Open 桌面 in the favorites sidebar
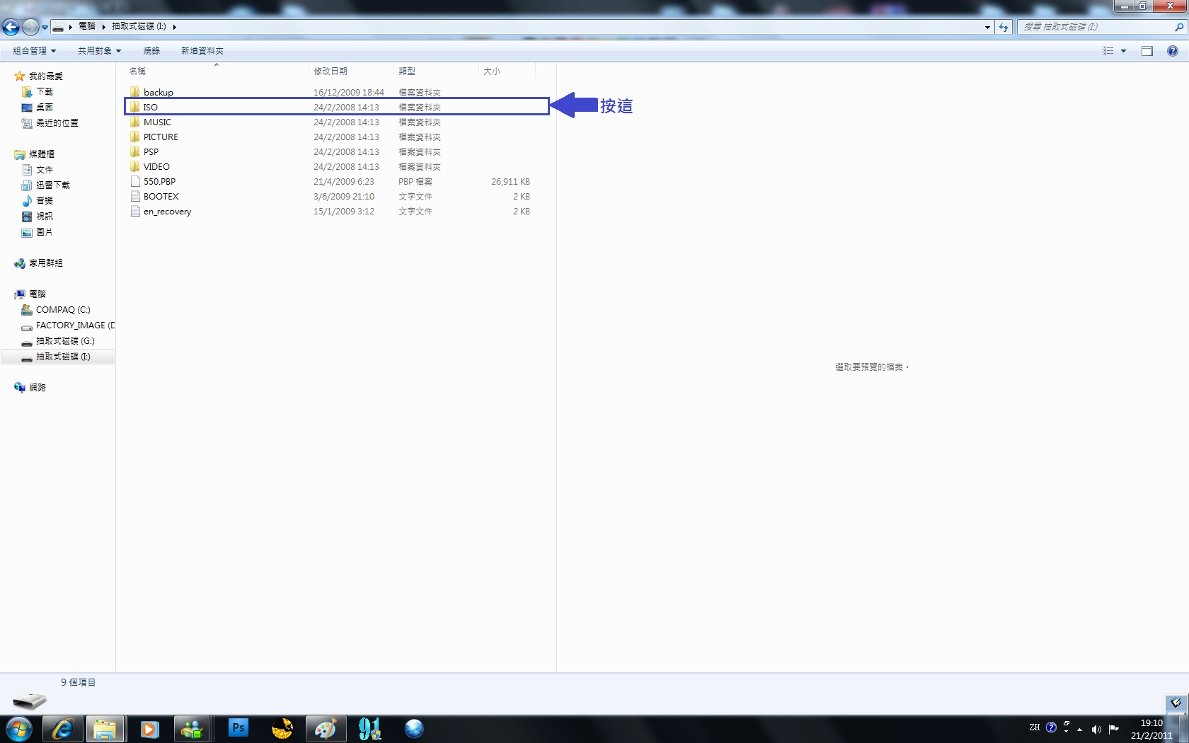Screen dimensions: 1189x743 point(38,108)
